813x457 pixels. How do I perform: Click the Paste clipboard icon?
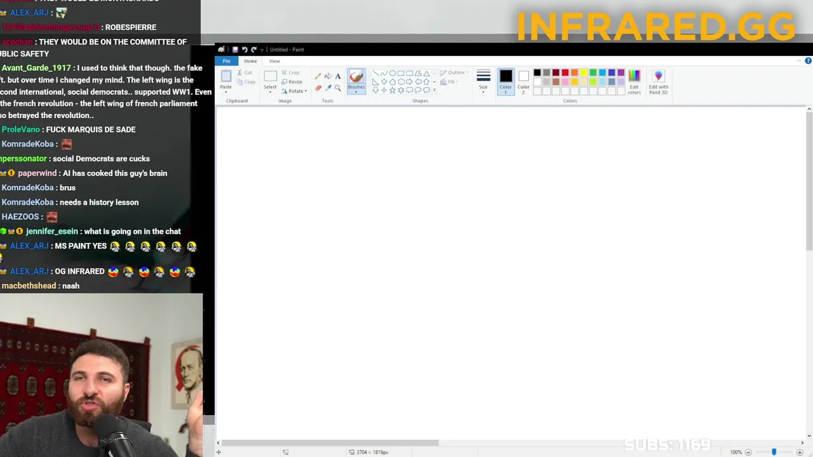(x=226, y=76)
